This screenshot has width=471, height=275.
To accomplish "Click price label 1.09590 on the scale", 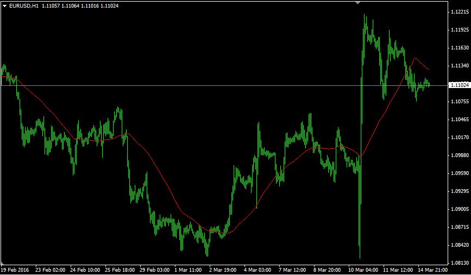I will click(460, 173).
